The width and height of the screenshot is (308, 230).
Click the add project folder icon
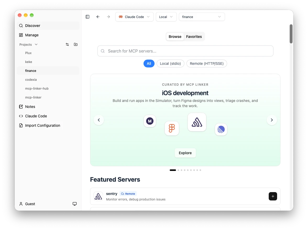(x=76, y=44)
